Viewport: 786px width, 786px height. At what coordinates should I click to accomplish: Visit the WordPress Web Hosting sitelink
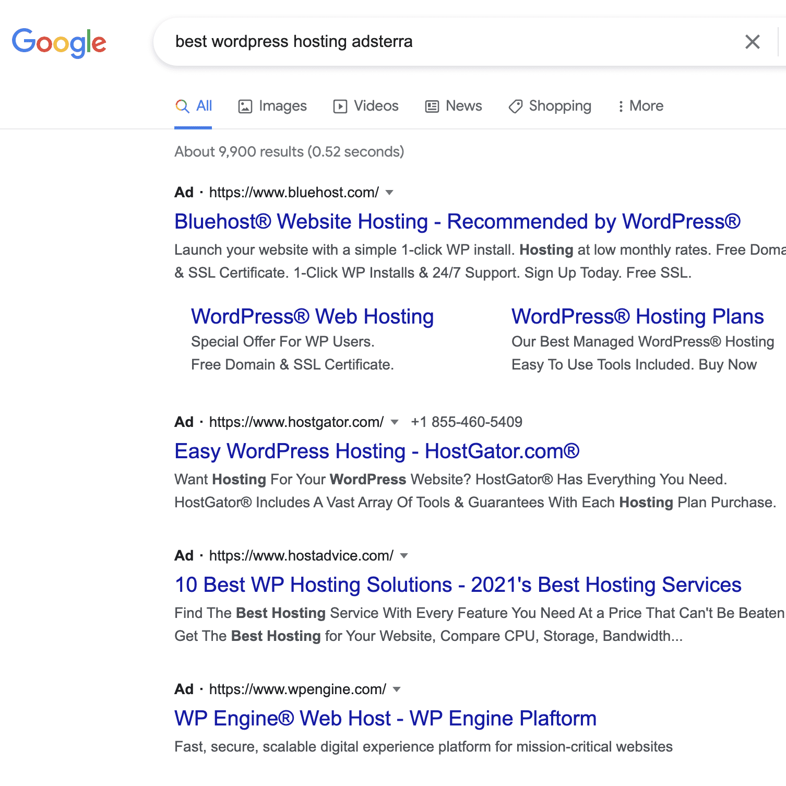pos(312,316)
